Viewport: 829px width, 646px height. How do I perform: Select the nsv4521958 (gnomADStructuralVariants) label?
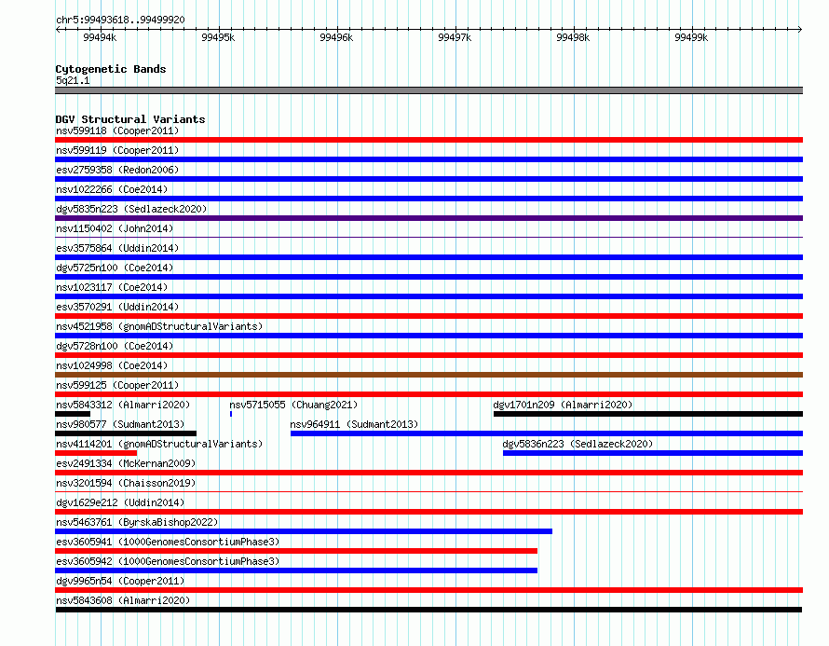click(x=159, y=326)
